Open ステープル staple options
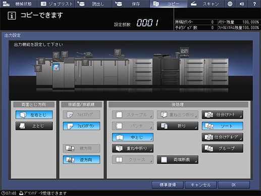This screenshot has height=196, width=261. tap(133, 115)
